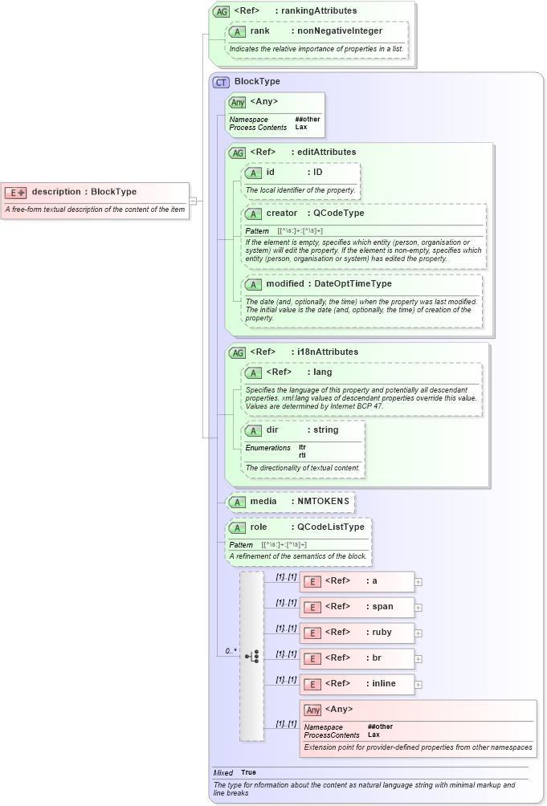Click the A icon beside rank attribute
Viewport: 547px width, 806px height.
(237, 32)
